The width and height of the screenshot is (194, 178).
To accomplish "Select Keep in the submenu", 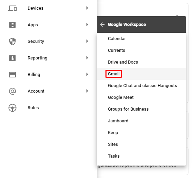I will coord(141,133).
